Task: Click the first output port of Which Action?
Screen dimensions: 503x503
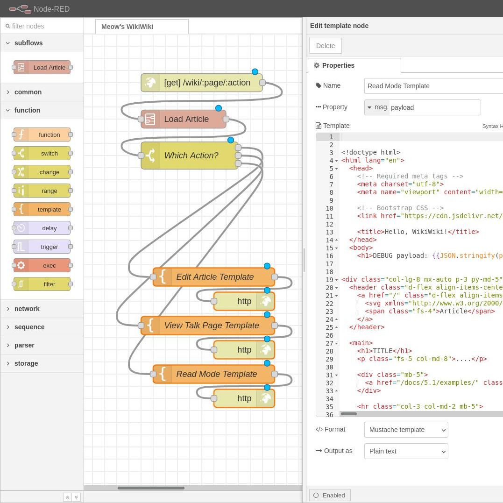Action: (x=238, y=148)
